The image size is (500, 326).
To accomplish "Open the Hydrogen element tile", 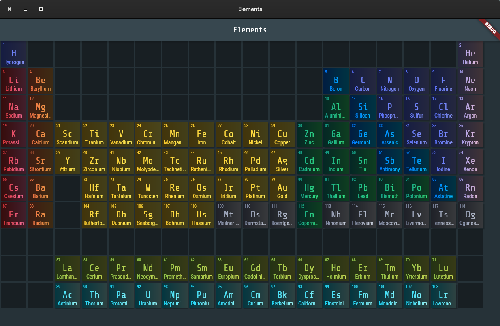I will coord(14,54).
